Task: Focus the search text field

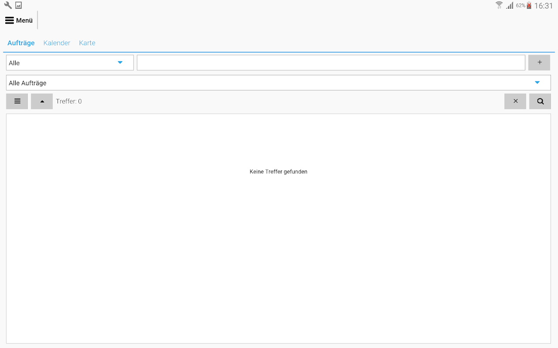Action: point(331,63)
